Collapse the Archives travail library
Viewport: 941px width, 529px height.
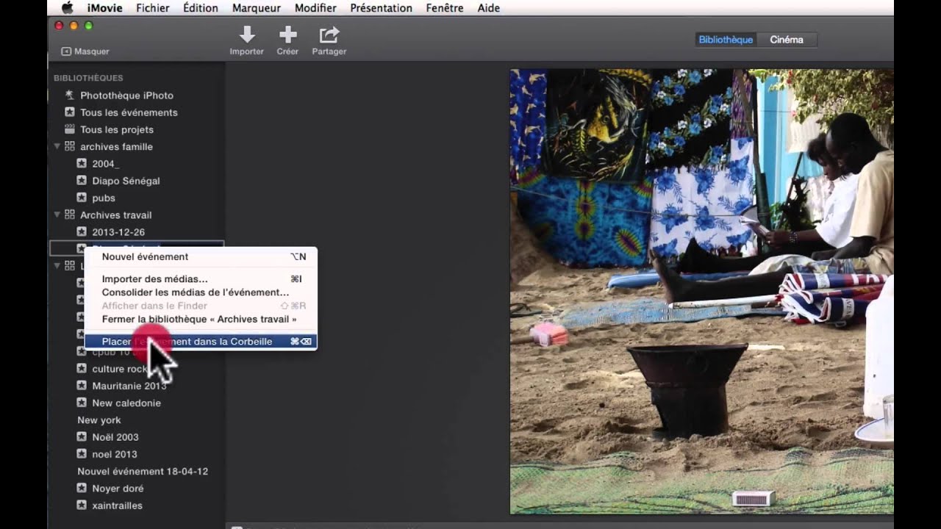pos(57,215)
